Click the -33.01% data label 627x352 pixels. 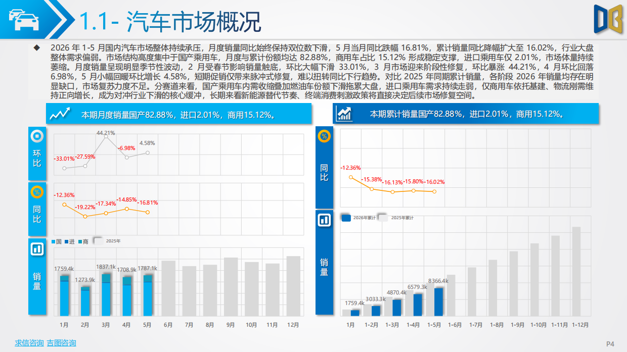pos(64,159)
